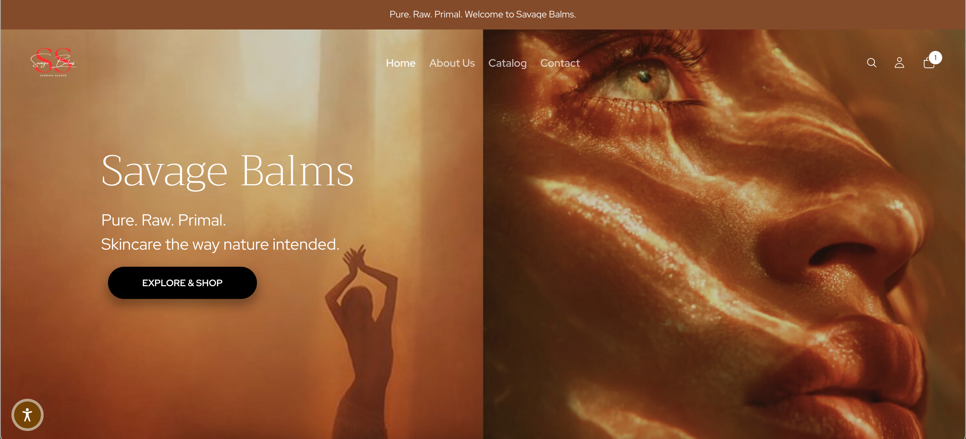
Task: Select the Home menu item
Action: (x=400, y=63)
